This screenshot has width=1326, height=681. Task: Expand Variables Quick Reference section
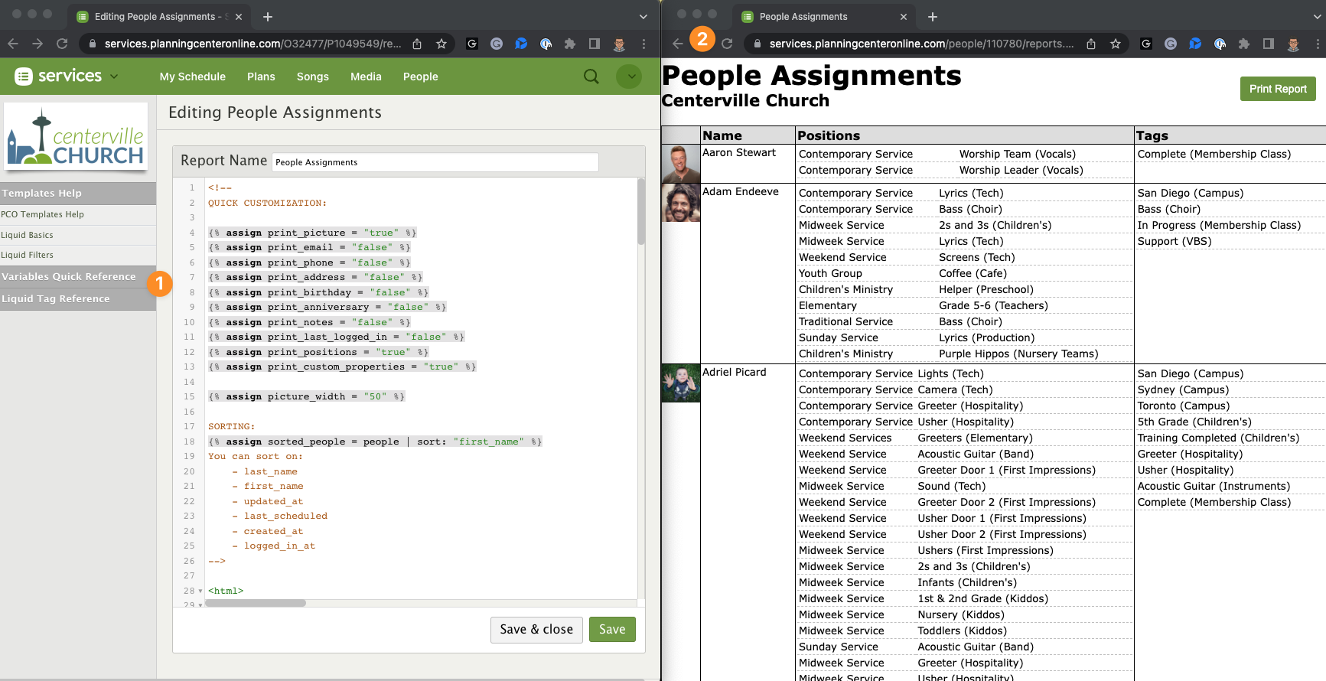[77, 276]
